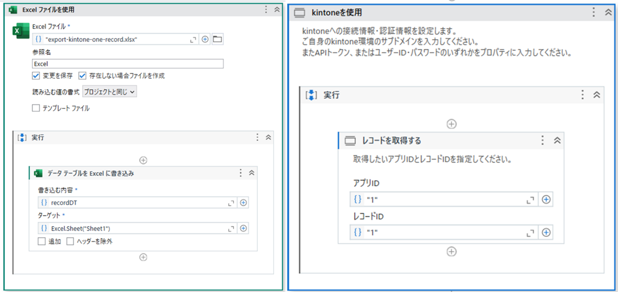Enable the ヘッダーを除外 checkbox
The height and width of the screenshot is (292, 618).
pyautogui.click(x=70, y=242)
